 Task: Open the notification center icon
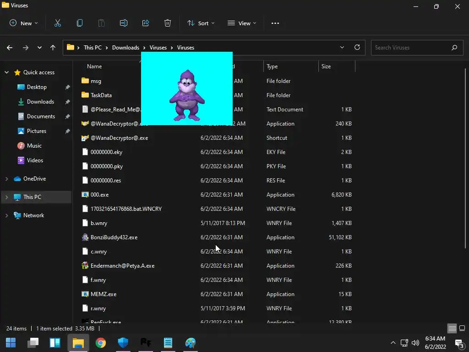click(459, 343)
